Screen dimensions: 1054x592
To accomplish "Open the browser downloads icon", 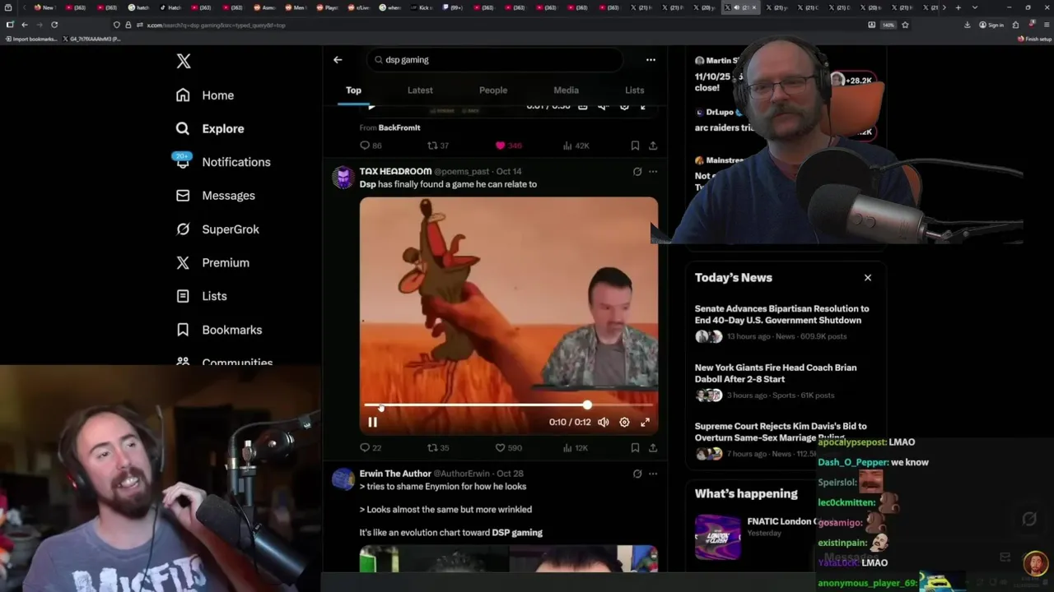I will (x=968, y=25).
